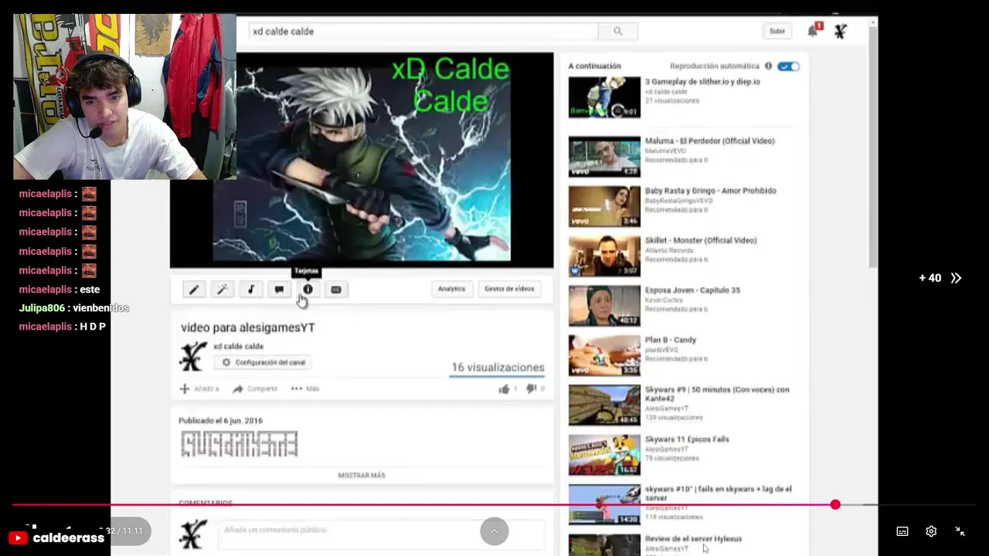Seek using the red player progress bar handle
The height and width of the screenshot is (556, 989).
[x=835, y=504]
